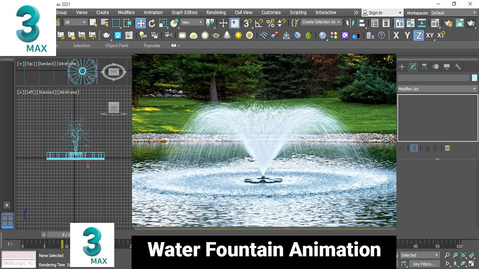Toggle the Window/Crossing selection icon

click(x=128, y=24)
